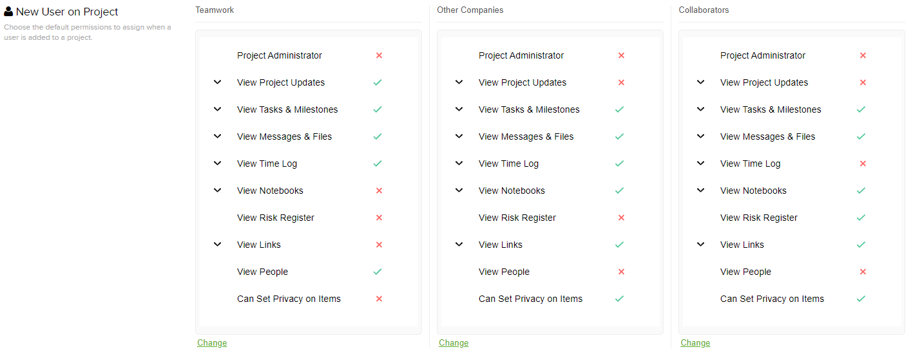Click red X beside Teamwork View Risk Register
The height and width of the screenshot is (356, 911).
click(379, 218)
